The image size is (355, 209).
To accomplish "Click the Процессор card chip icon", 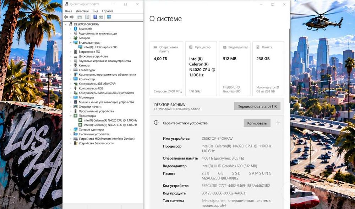I will tap(191, 47).
